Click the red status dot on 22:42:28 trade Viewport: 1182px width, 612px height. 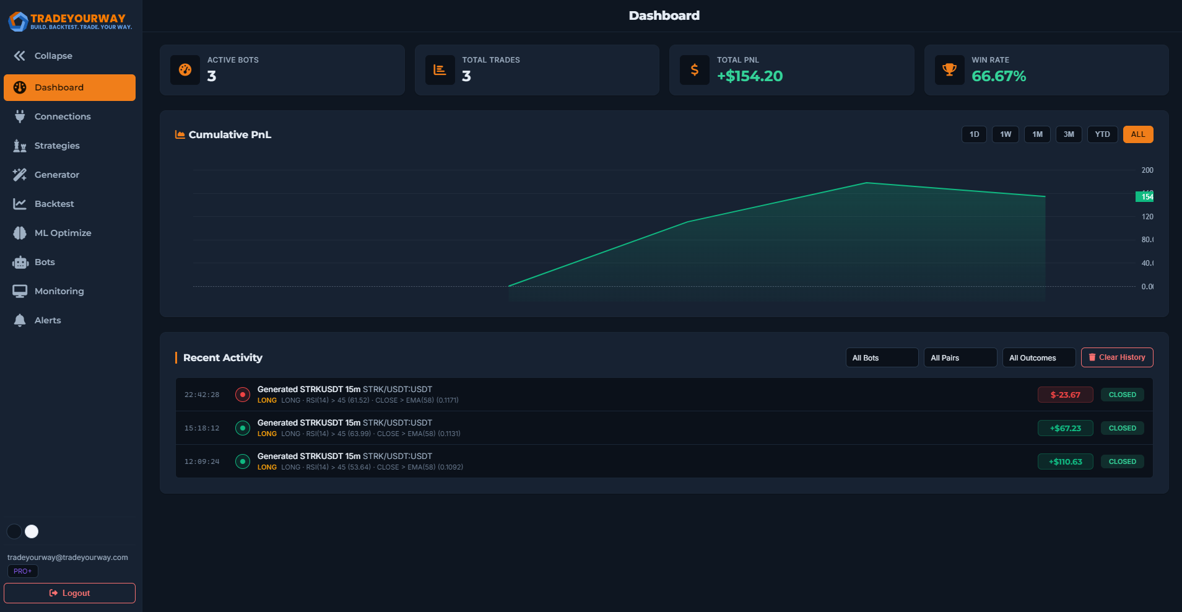[x=243, y=395]
